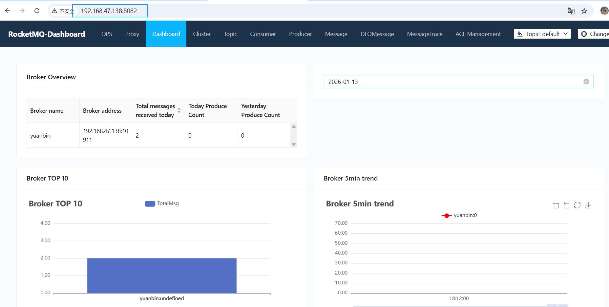Click table scrollbar up arrow
609x307 pixels.
pyautogui.click(x=294, y=126)
